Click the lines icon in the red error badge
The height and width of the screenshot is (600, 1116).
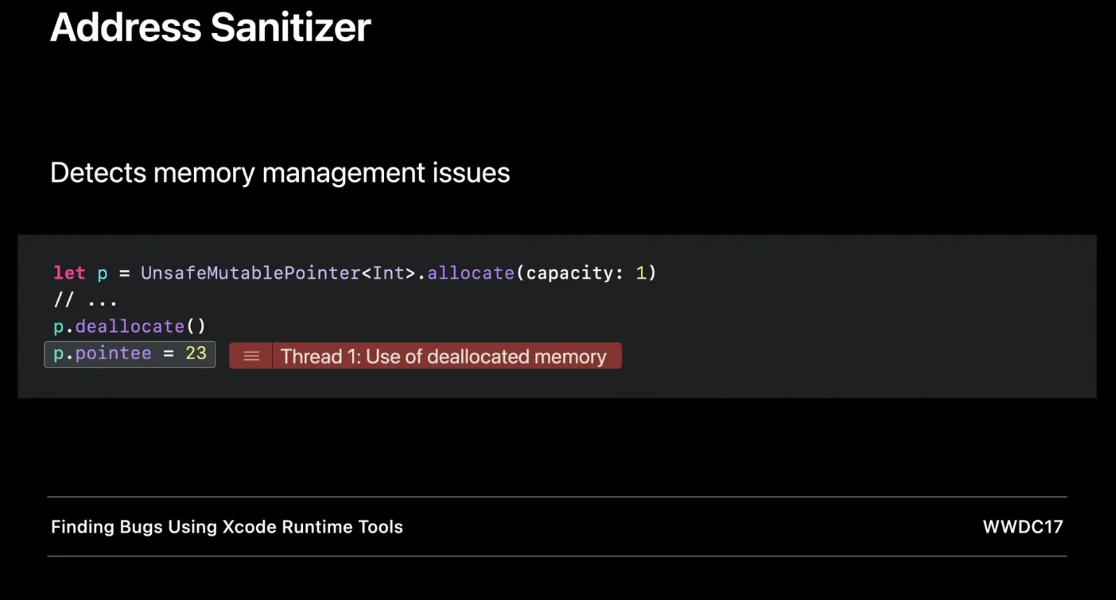[x=251, y=356]
